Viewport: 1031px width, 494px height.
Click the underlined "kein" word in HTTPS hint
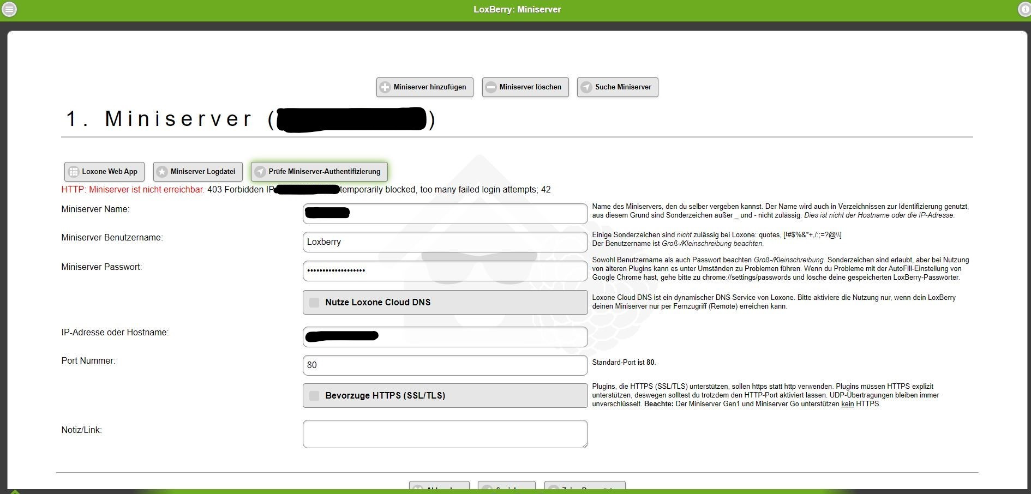[848, 404]
